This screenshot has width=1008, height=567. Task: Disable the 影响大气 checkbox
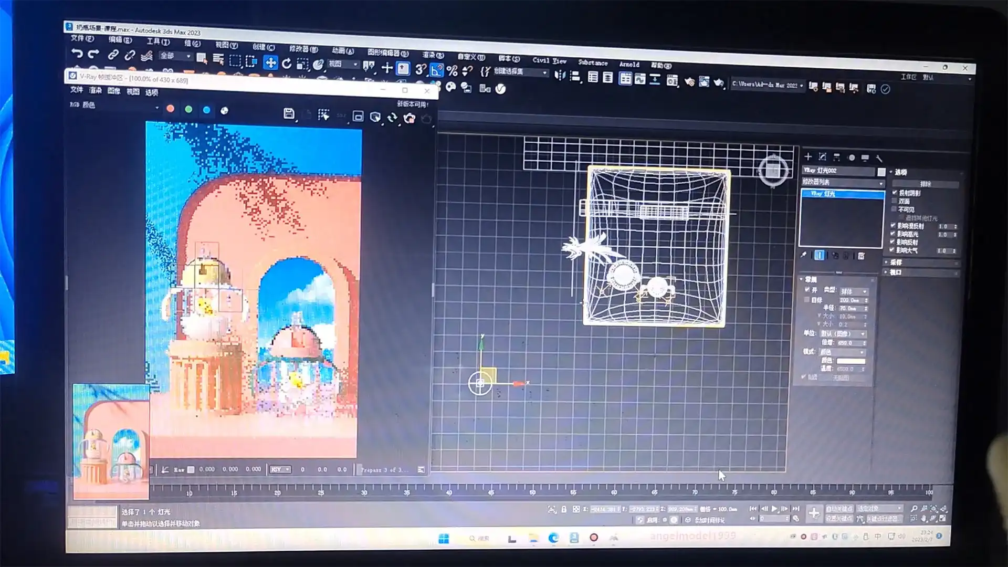(x=892, y=250)
